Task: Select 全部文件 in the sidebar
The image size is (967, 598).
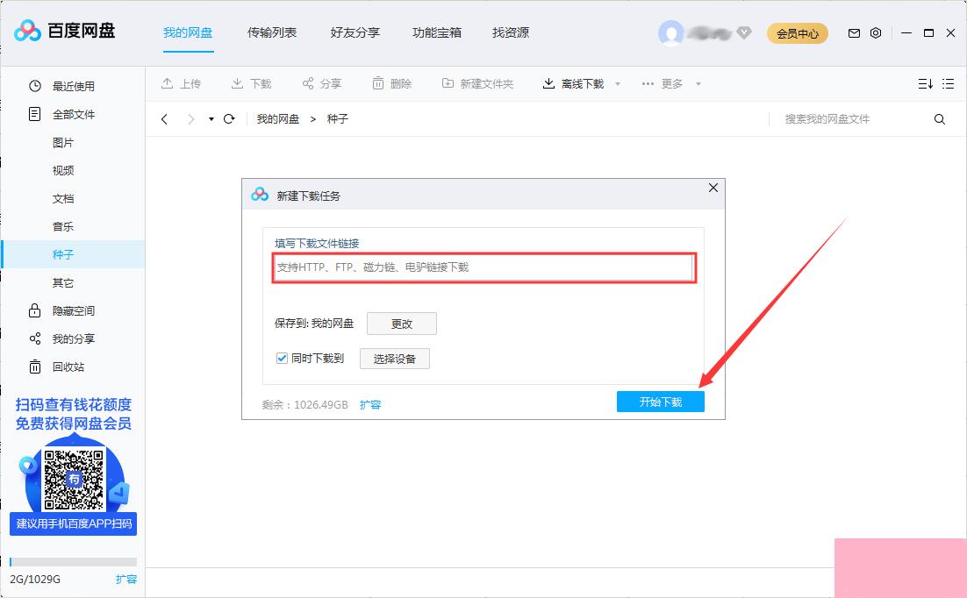Action: click(73, 114)
